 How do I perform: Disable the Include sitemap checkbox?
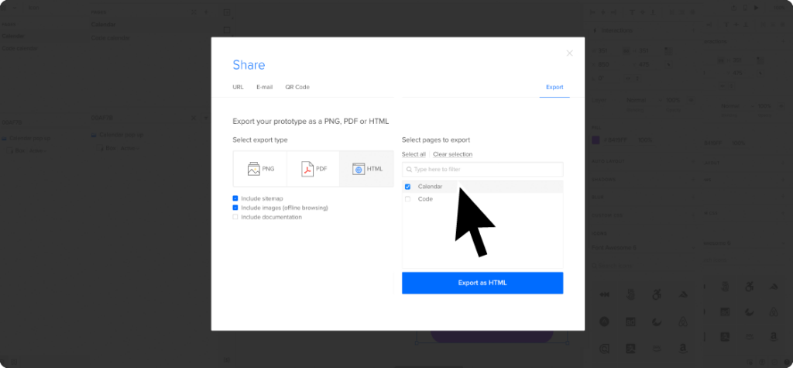pyautogui.click(x=235, y=198)
